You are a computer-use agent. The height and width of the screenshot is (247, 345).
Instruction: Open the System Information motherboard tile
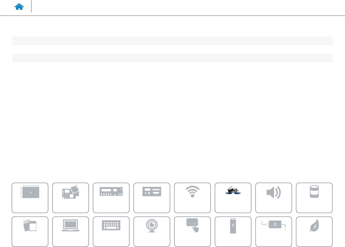(71, 198)
